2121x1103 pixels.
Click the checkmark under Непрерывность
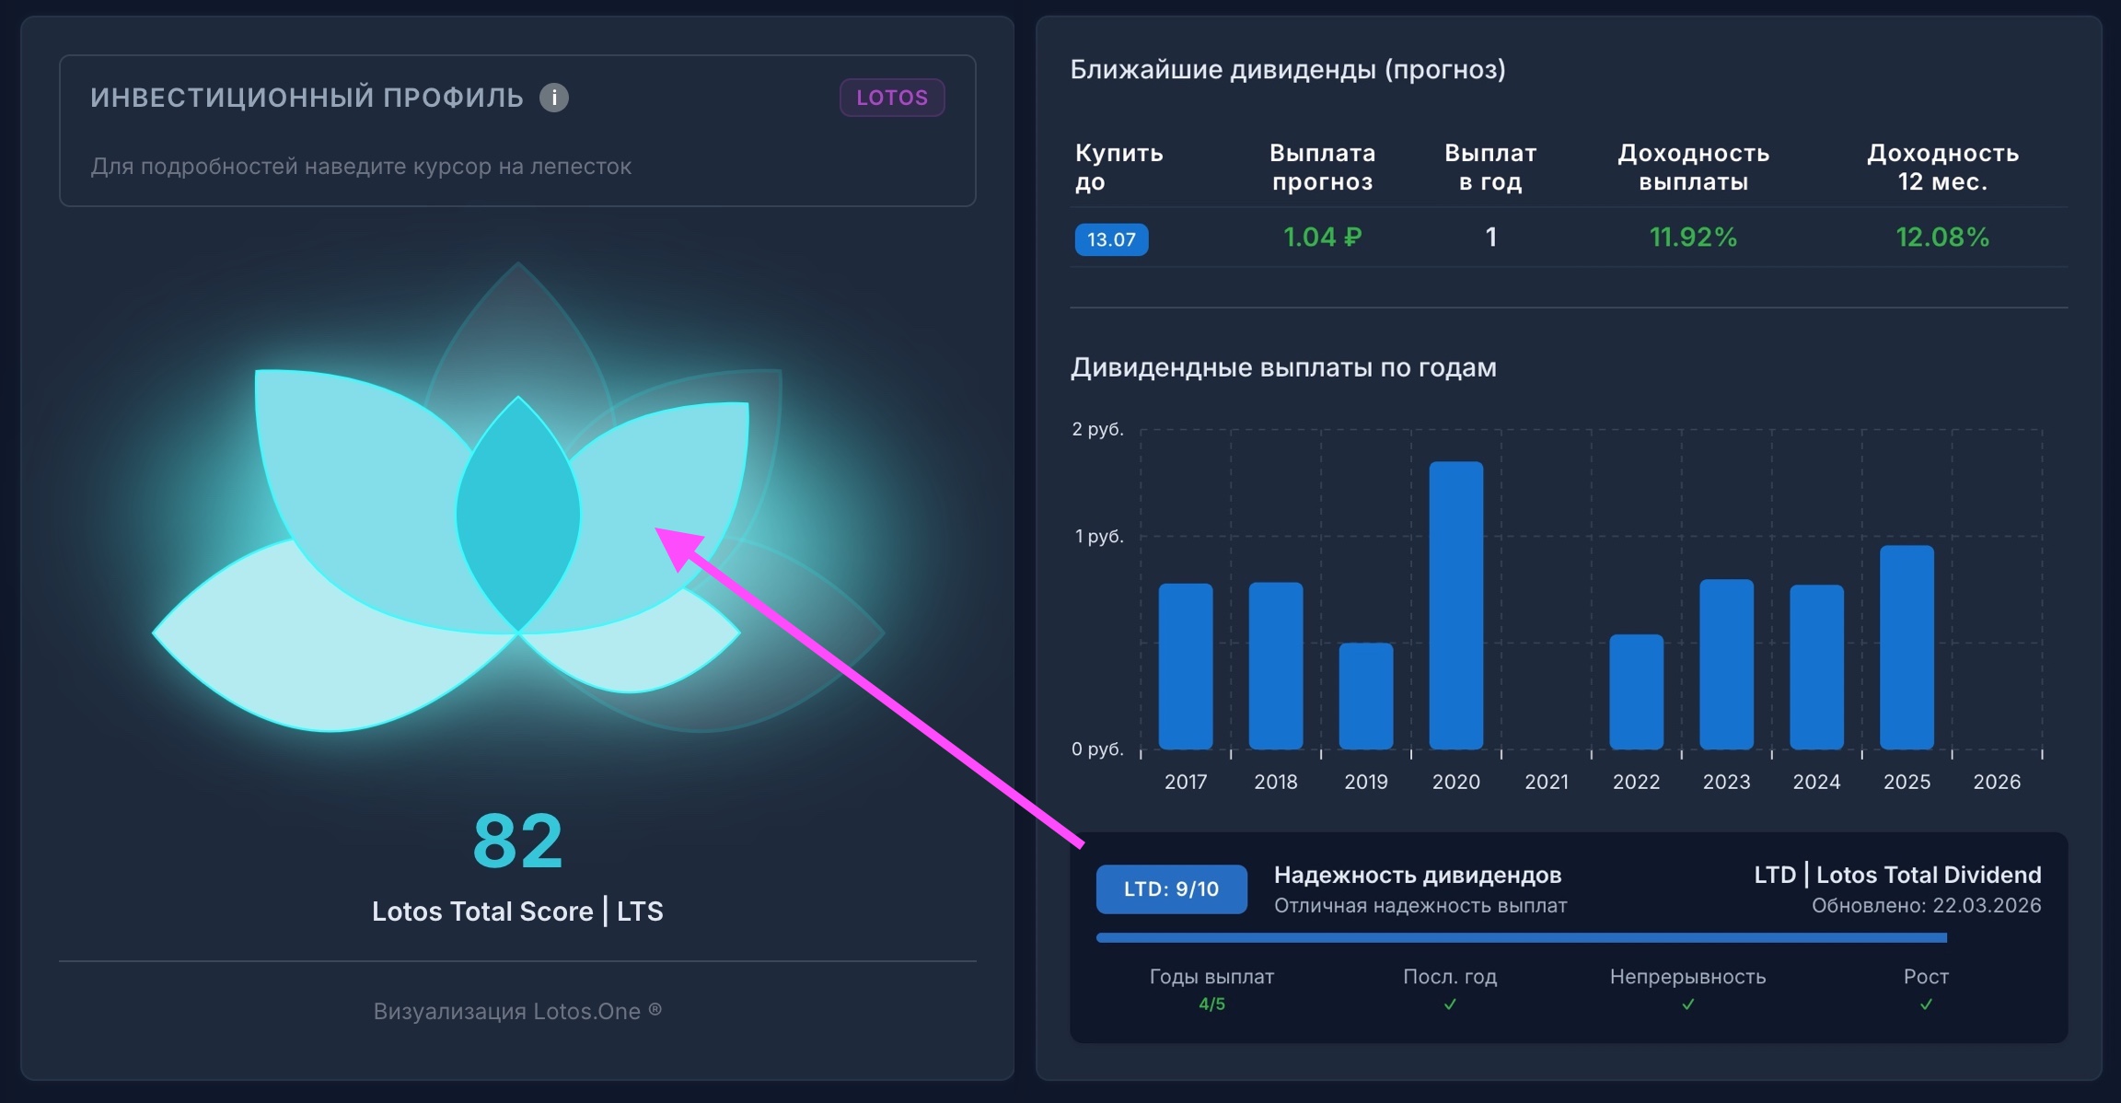[1687, 1004]
